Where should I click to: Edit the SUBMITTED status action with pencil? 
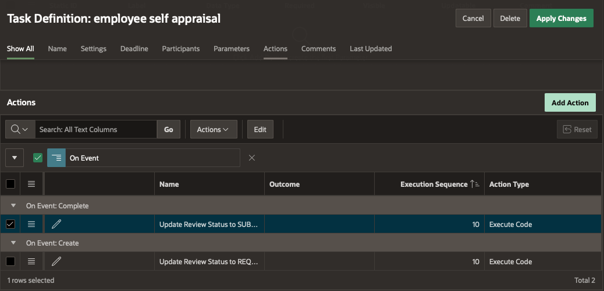tap(56, 224)
